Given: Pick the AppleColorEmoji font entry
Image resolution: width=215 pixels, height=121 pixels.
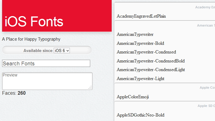Looking at the screenshot, I should [x=133, y=97].
